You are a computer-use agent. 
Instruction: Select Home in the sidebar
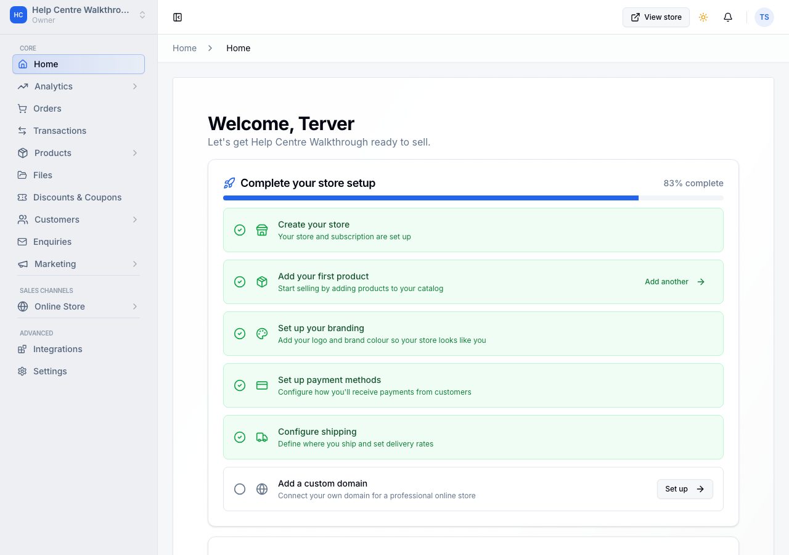[78, 64]
